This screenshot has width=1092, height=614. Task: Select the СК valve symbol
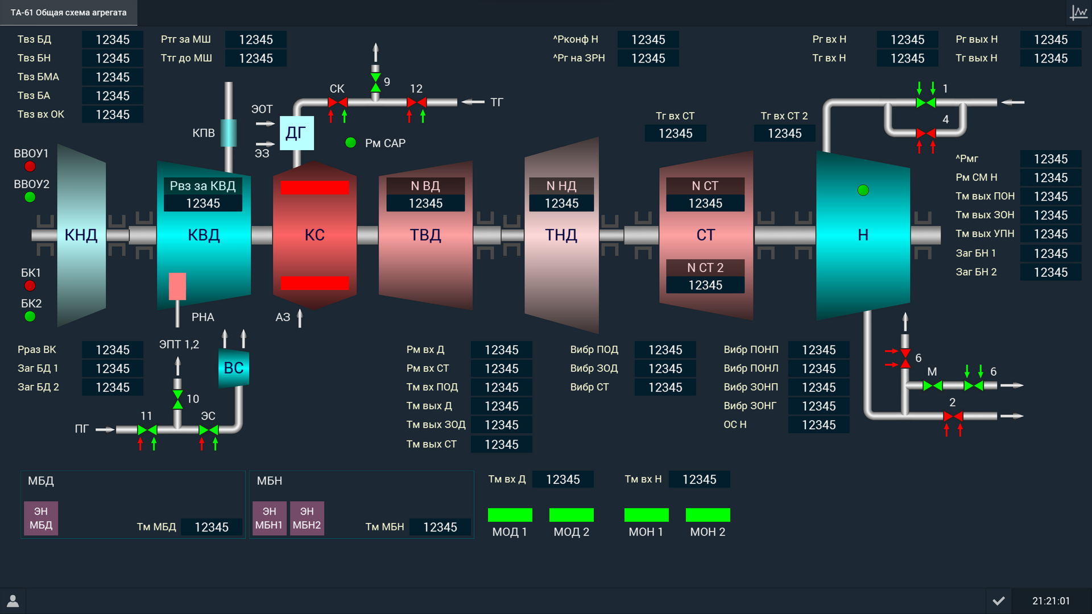pyautogui.click(x=338, y=102)
